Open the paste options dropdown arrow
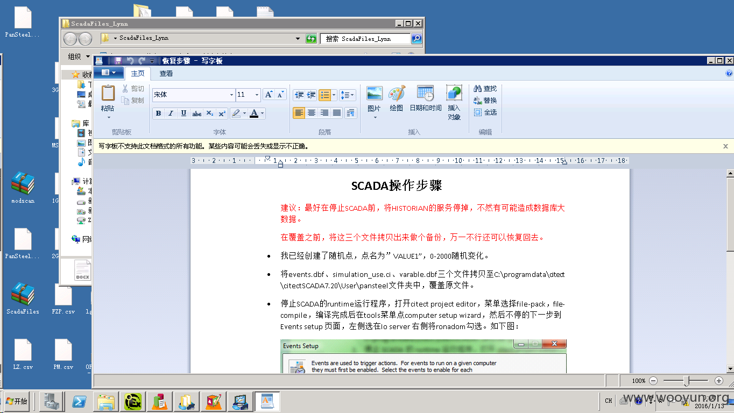Image resolution: width=734 pixels, height=413 pixels. click(108, 117)
